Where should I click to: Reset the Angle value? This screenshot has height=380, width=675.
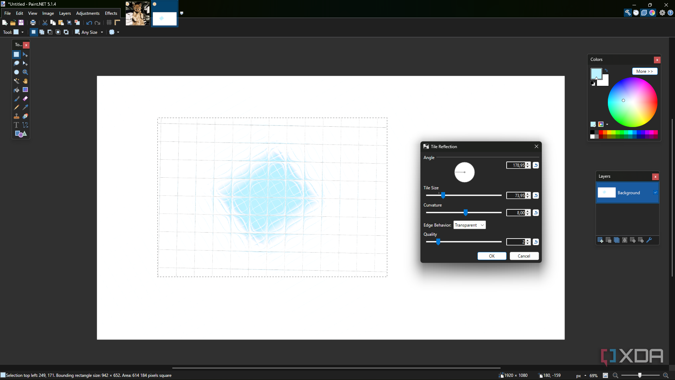click(x=536, y=165)
